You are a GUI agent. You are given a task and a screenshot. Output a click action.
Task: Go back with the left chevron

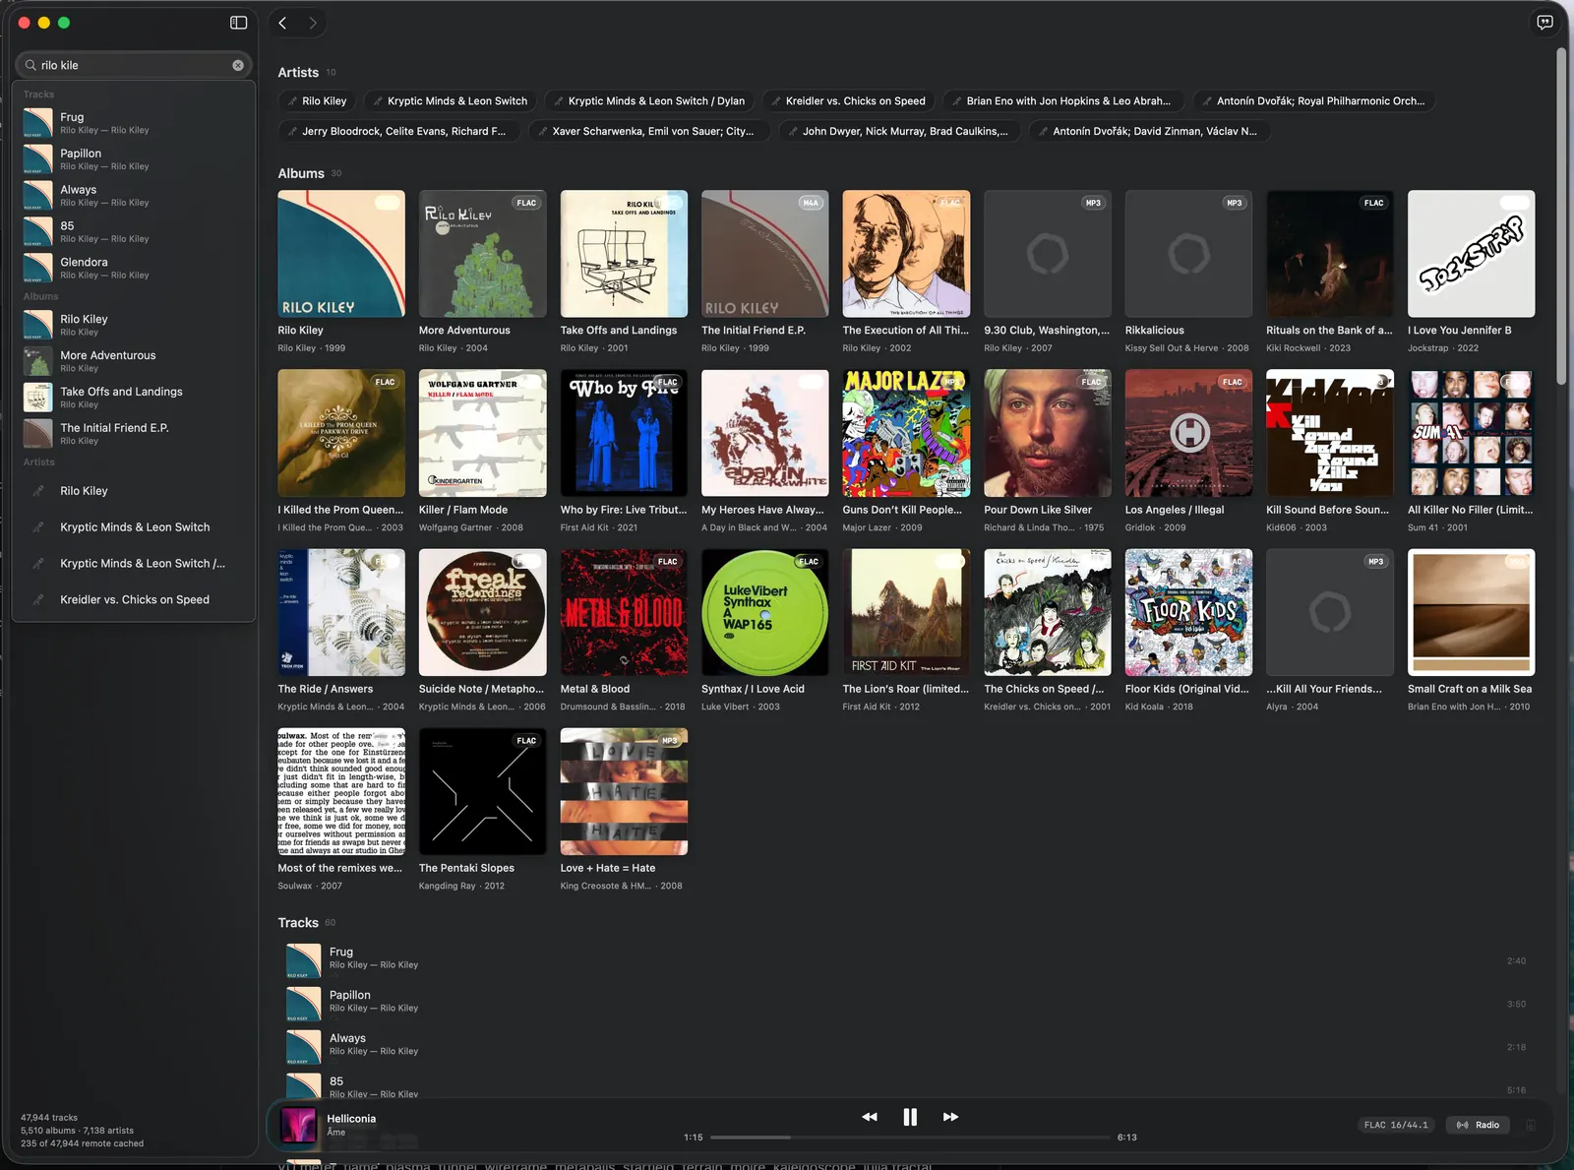click(x=282, y=23)
